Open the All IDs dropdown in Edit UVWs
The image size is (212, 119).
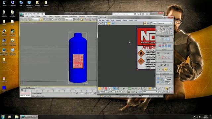(150, 92)
